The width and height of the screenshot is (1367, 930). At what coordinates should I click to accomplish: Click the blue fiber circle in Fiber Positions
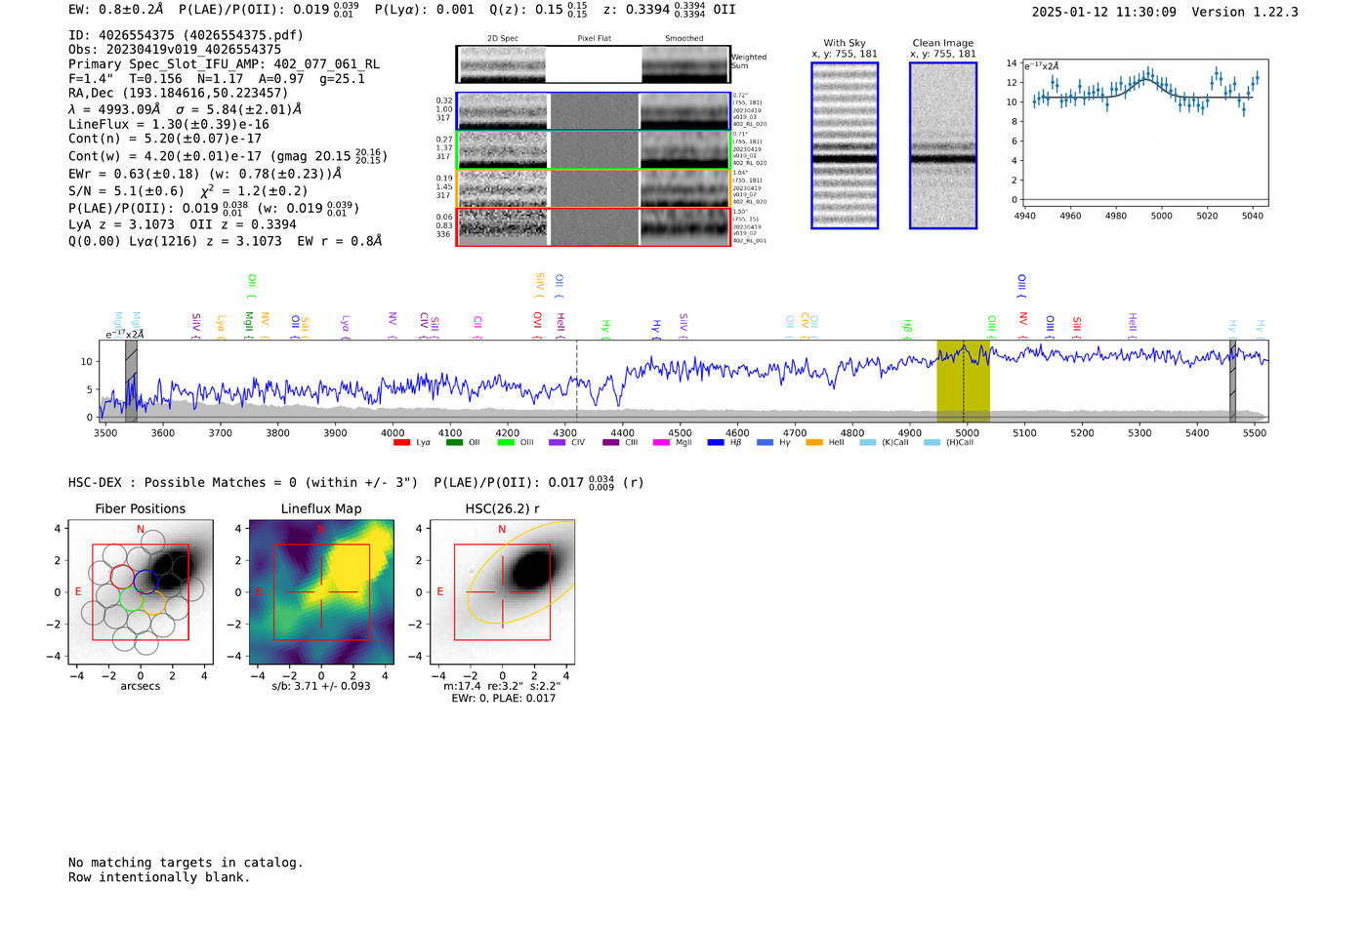[x=145, y=582]
